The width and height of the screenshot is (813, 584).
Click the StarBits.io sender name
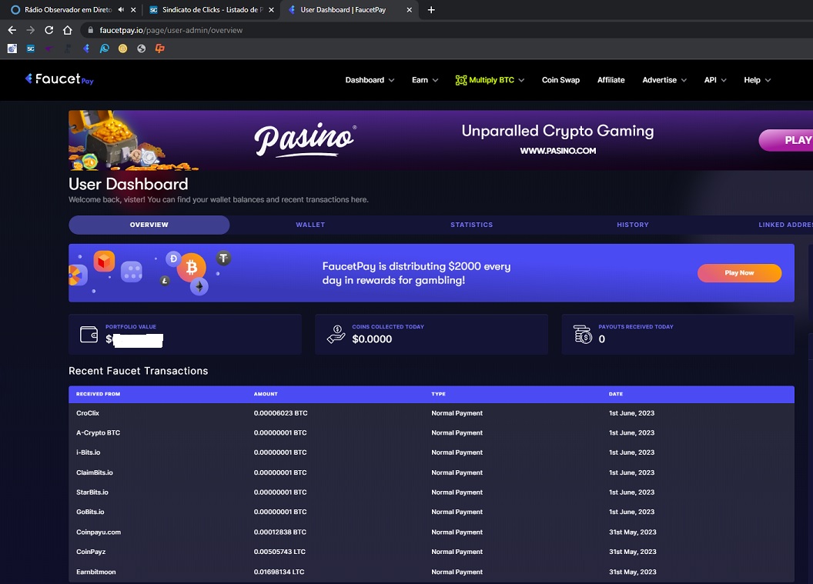[x=92, y=492]
